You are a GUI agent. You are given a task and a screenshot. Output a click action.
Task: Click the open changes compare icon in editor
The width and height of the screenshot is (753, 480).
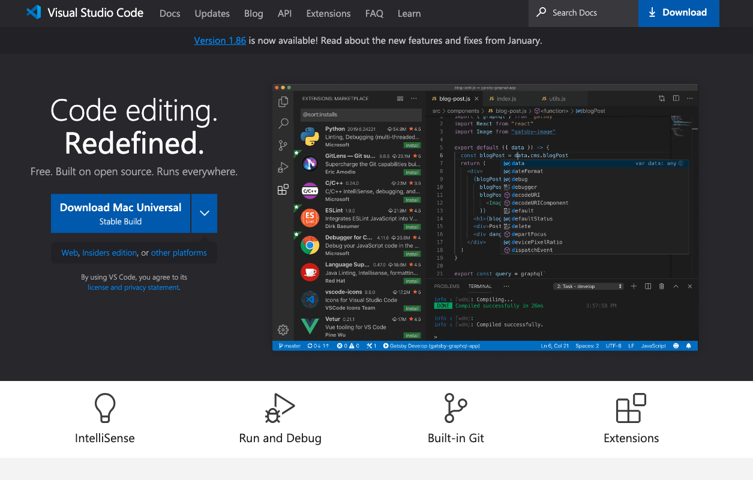tap(662, 98)
